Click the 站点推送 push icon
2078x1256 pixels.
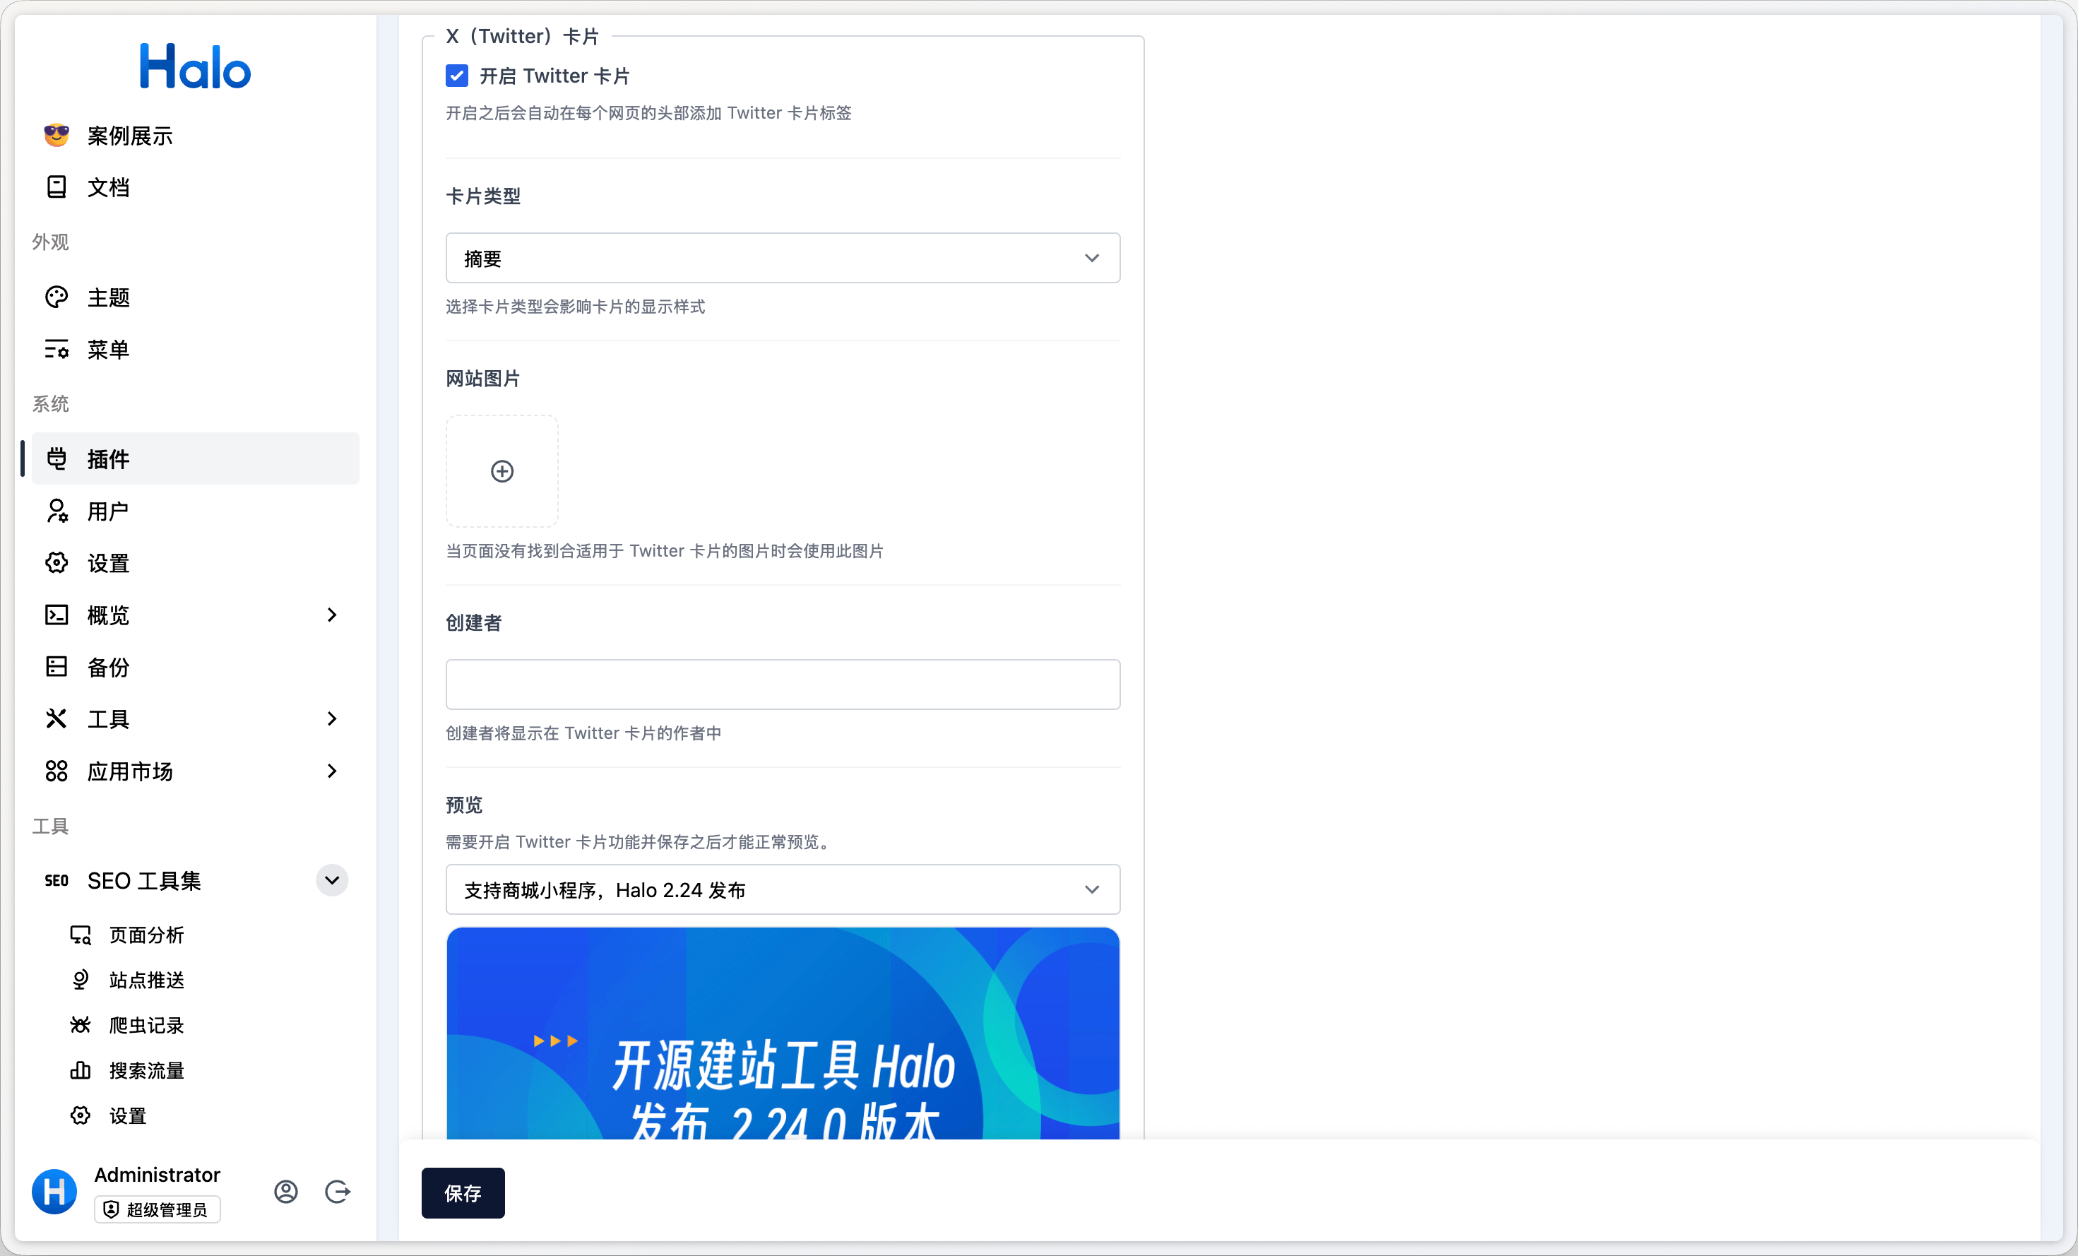tap(80, 979)
